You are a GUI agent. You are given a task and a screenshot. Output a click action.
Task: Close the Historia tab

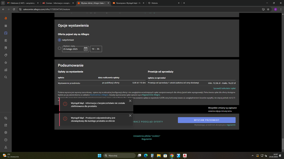click(x=179, y=3)
